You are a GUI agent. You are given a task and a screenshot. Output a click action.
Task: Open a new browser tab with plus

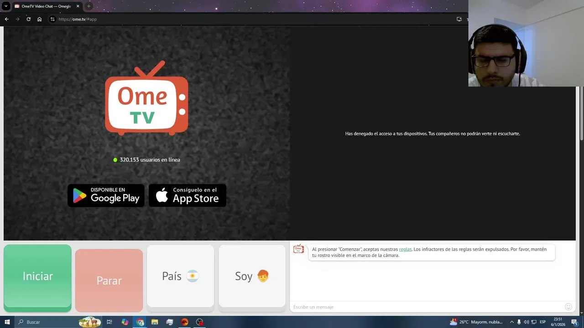(89, 6)
